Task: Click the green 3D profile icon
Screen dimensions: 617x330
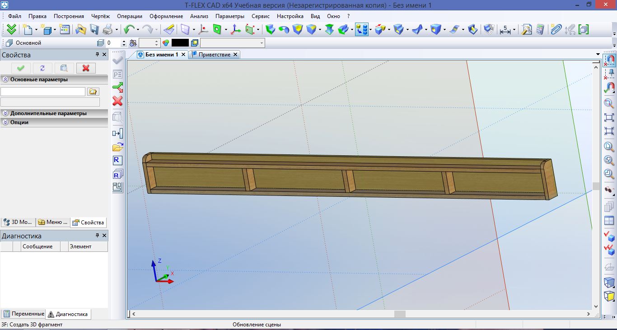Action: [x=217, y=30]
